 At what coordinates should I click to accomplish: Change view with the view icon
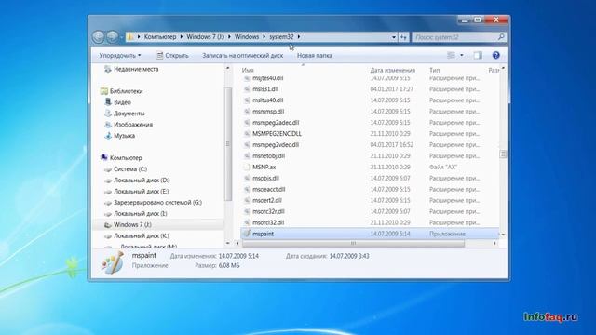(451, 56)
